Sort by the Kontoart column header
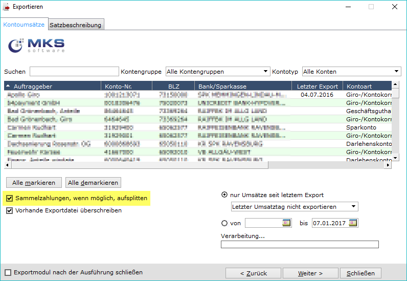This screenshot has height=281, width=407. 367,87
